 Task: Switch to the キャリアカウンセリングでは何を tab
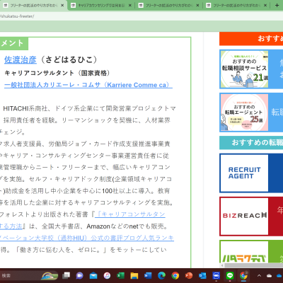coord(101,5)
